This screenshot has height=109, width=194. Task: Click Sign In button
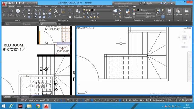pos(148,3)
